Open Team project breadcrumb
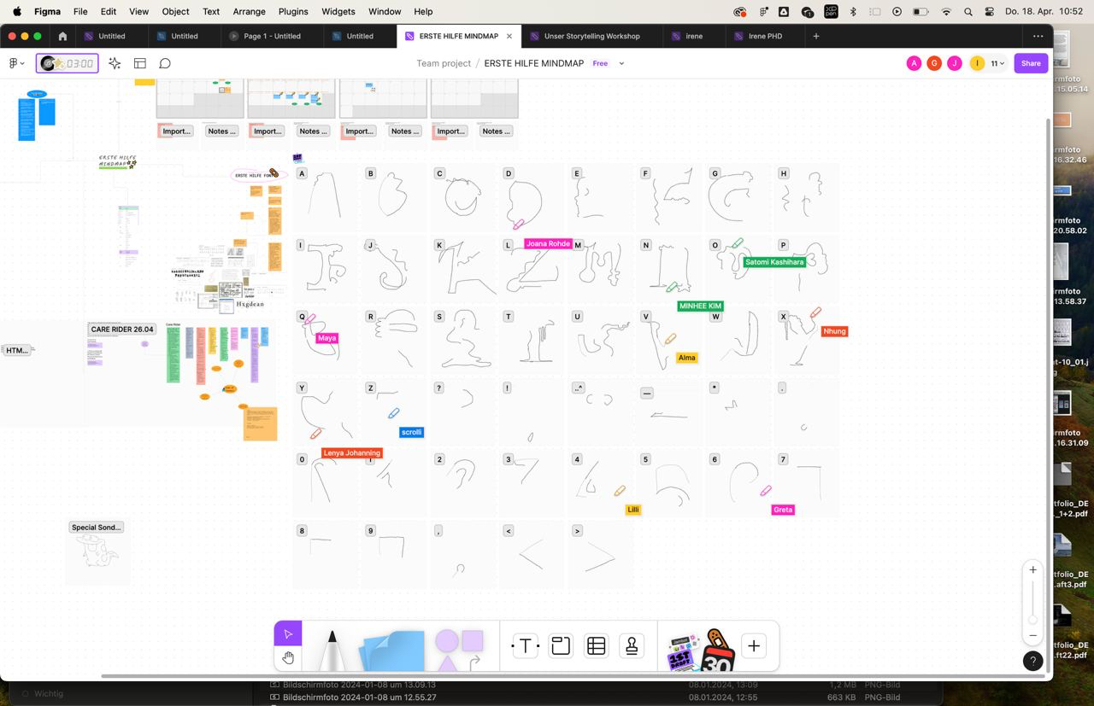 coord(444,63)
